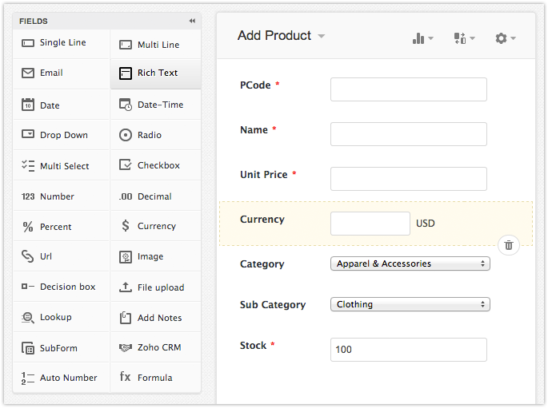Choose the Date-Time field type

coord(156,105)
